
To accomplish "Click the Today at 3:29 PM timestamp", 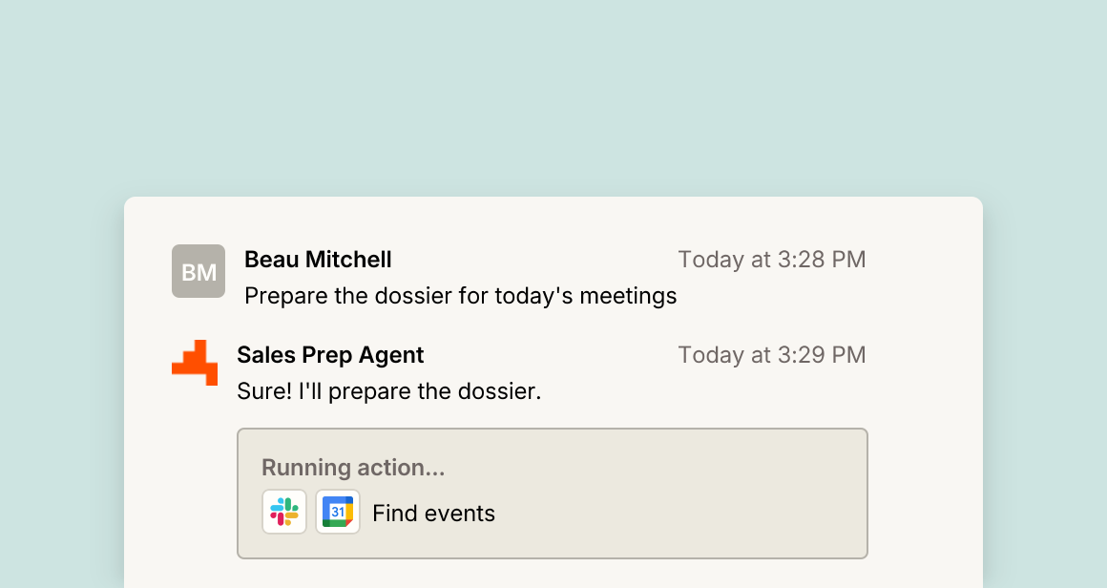I will (x=772, y=354).
